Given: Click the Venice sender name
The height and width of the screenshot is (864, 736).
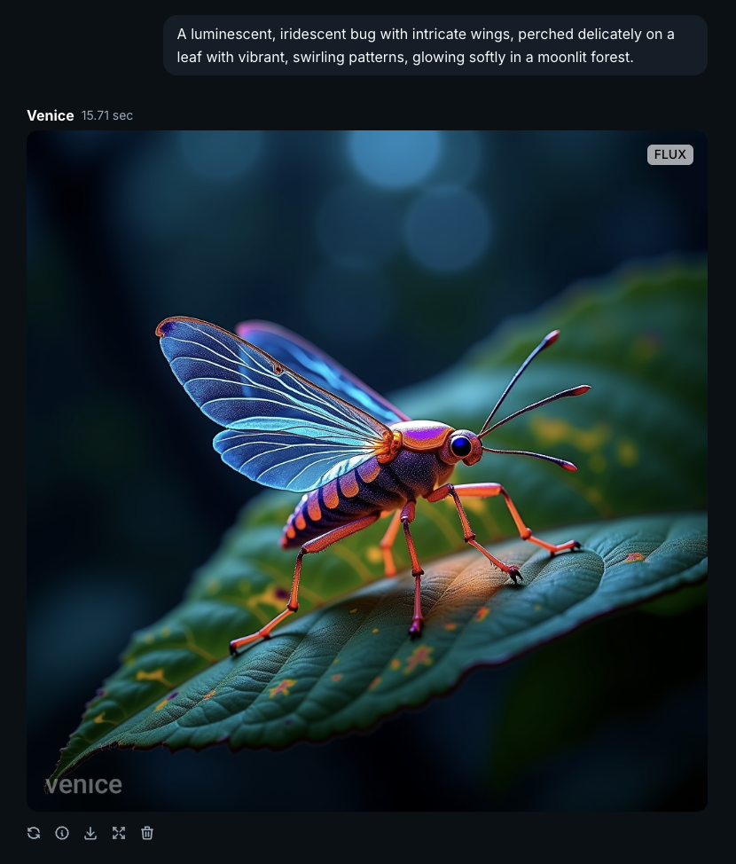Looking at the screenshot, I should coord(51,115).
